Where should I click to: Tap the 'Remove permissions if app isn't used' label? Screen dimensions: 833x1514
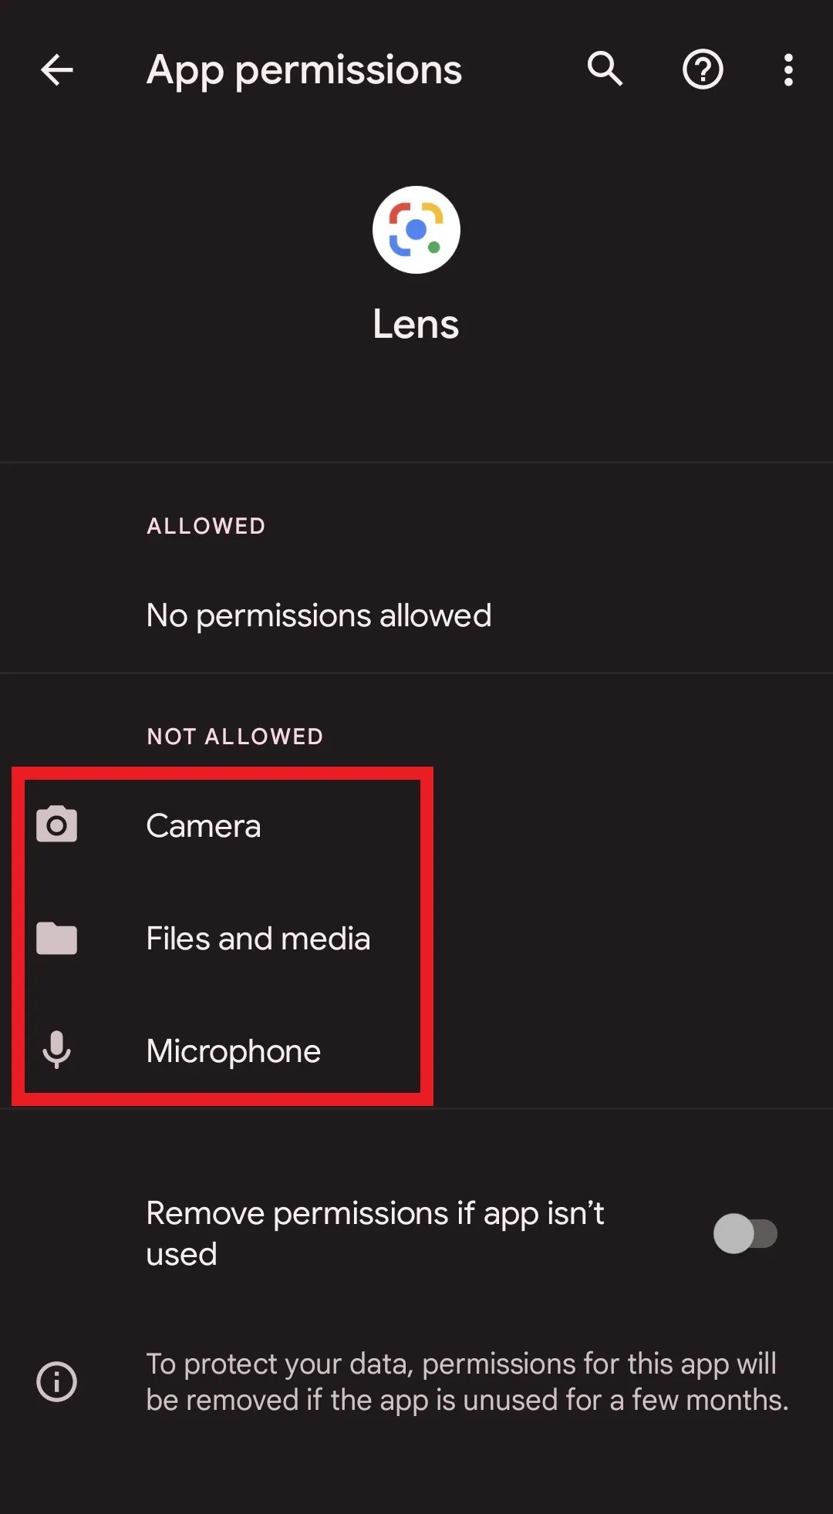pos(375,1233)
